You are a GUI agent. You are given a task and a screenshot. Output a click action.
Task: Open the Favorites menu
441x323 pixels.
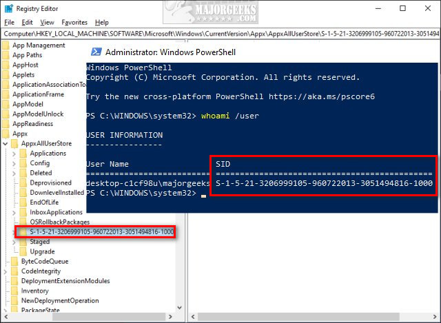(74, 23)
